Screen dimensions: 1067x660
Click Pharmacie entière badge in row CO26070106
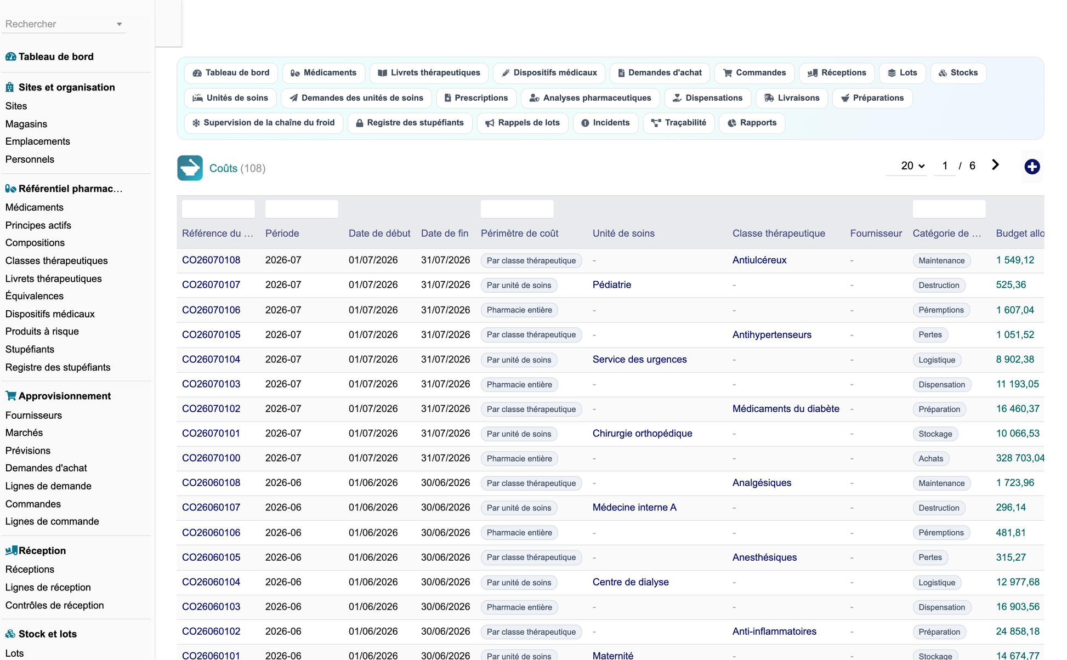click(519, 310)
